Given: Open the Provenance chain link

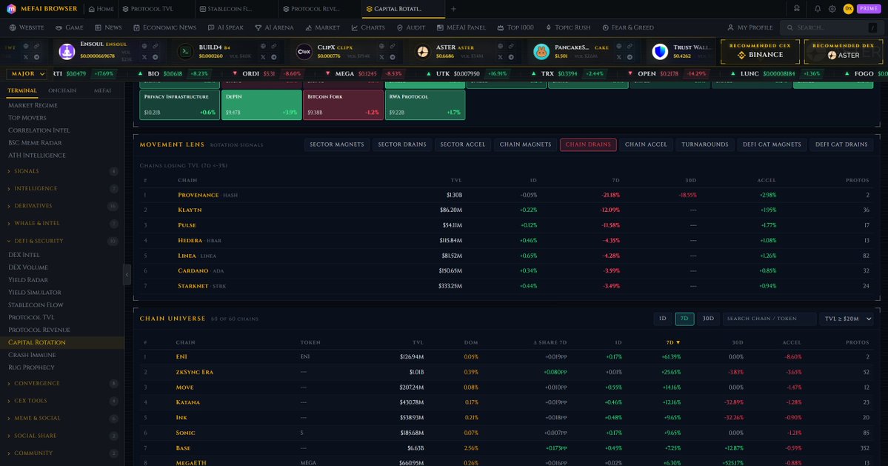Looking at the screenshot, I should [198, 195].
